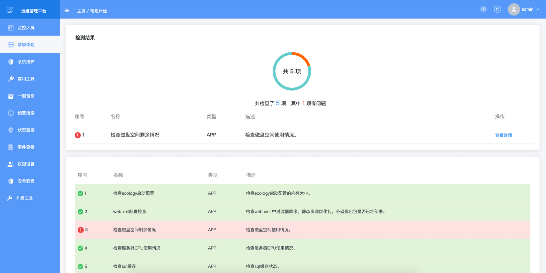Click the 常规体检 chart icon in the sidebar
This screenshot has height=273, width=546.
tap(11, 45)
